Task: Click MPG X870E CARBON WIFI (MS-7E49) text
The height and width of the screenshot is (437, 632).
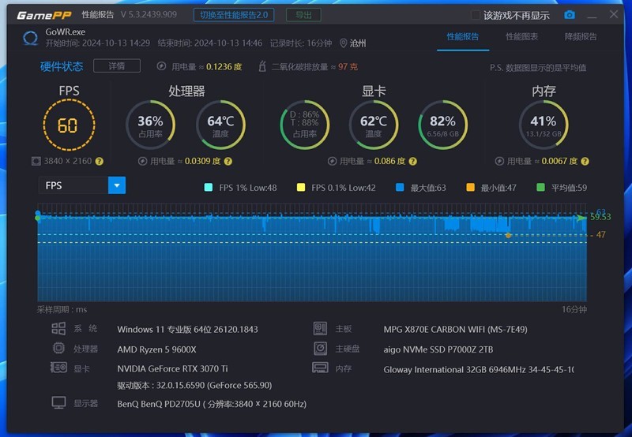Action: (x=456, y=329)
